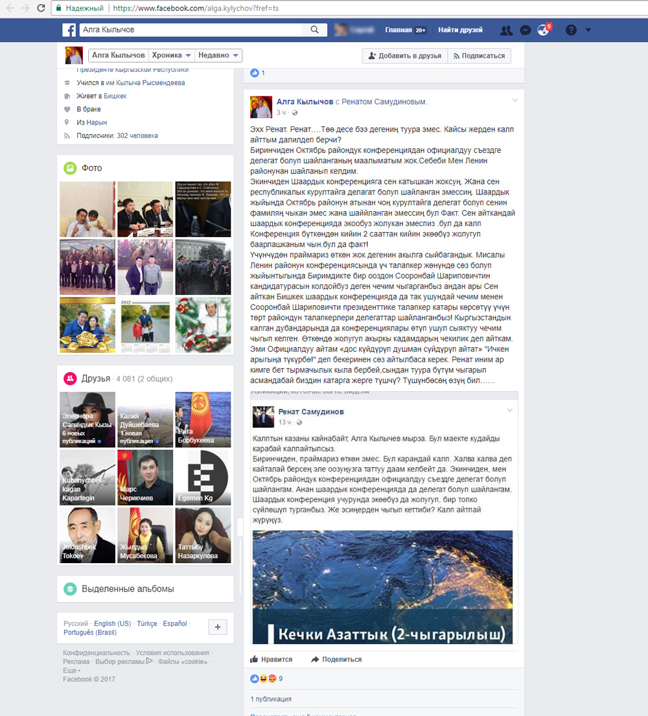
Task: Click Добавить в друзья button
Action: 404,56
